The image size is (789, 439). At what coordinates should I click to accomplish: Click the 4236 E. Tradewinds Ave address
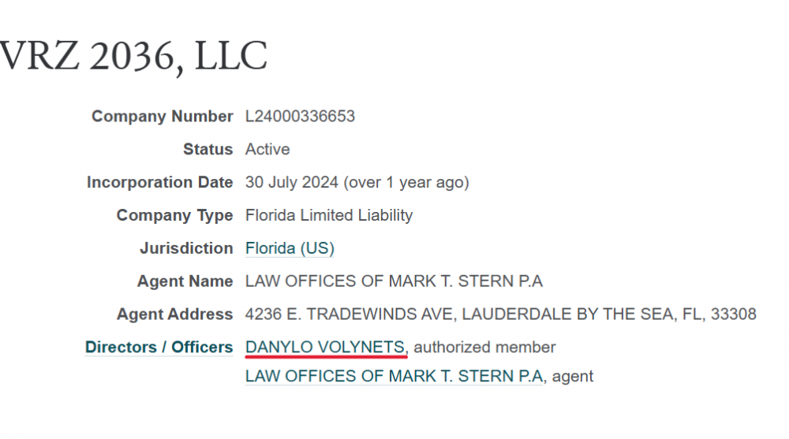[500, 314]
